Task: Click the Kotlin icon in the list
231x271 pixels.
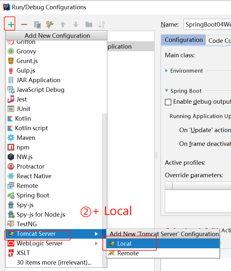Action: pos(10,119)
